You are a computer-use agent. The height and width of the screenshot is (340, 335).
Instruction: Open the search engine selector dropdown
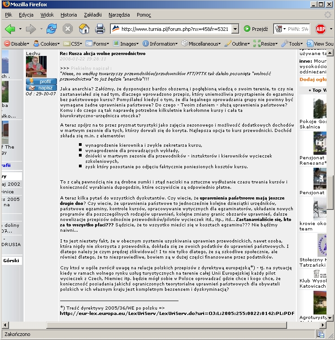click(280, 29)
